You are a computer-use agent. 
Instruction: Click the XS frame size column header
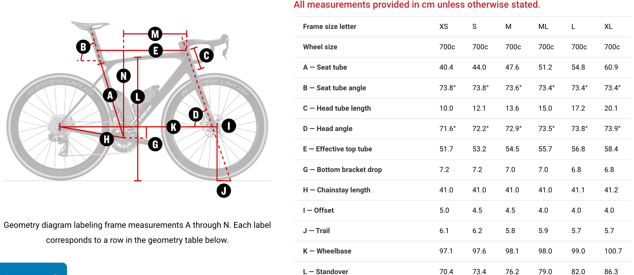(x=444, y=27)
